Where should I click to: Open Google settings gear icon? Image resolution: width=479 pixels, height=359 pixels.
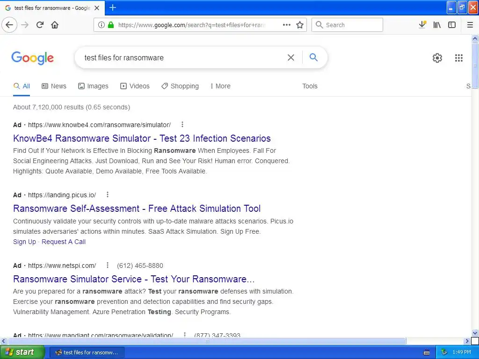coord(437,57)
